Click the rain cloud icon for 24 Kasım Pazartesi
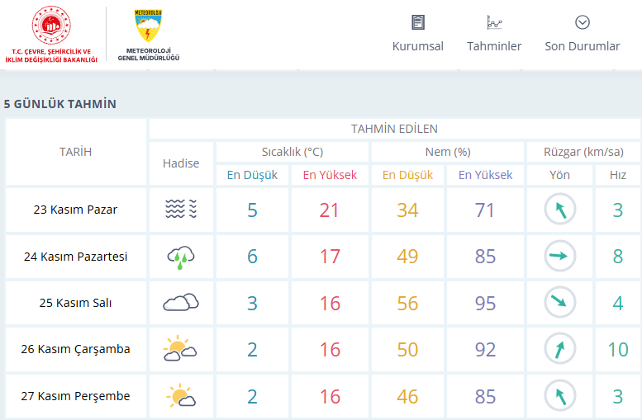The height and width of the screenshot is (420, 642). coord(180,257)
